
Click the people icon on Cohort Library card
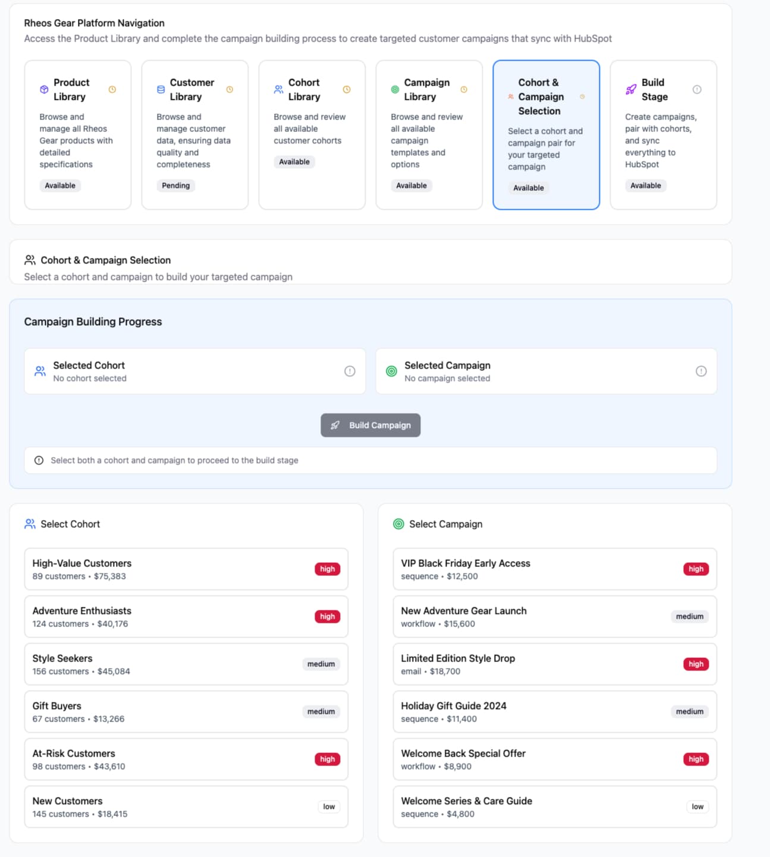tap(277, 89)
